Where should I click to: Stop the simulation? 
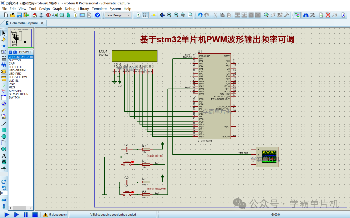pos(35,215)
